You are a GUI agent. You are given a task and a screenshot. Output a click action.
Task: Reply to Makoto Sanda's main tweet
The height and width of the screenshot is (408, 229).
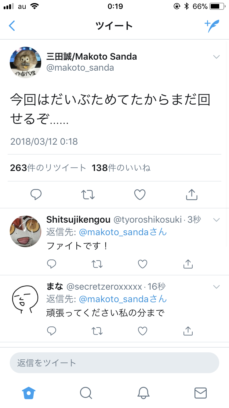click(x=36, y=195)
